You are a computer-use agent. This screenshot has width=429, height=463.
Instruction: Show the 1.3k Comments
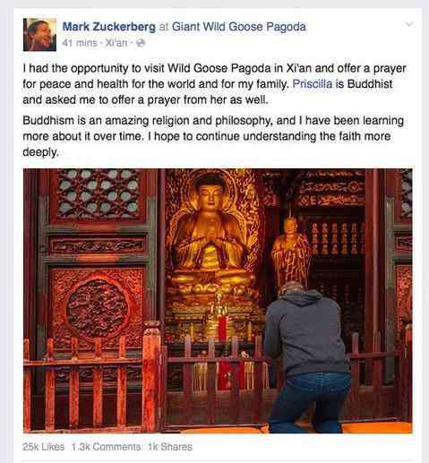[106, 447]
